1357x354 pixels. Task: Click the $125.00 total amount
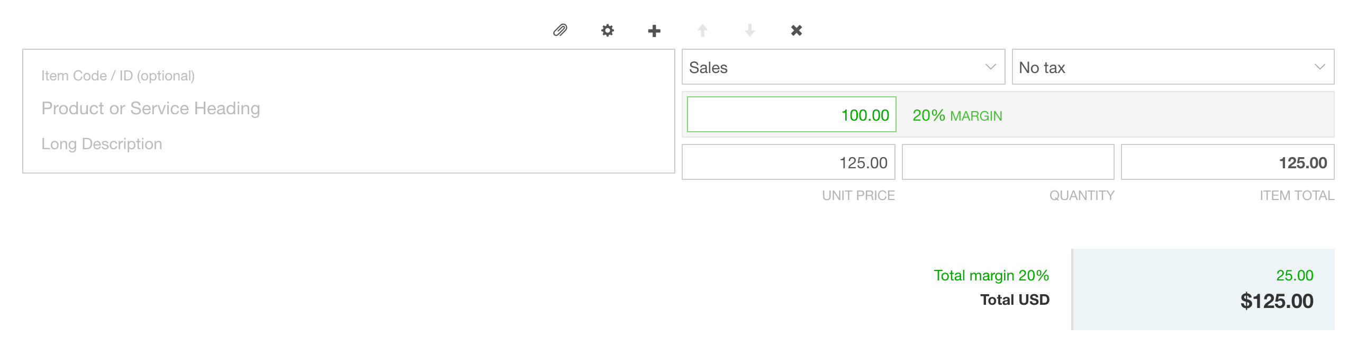(1277, 301)
